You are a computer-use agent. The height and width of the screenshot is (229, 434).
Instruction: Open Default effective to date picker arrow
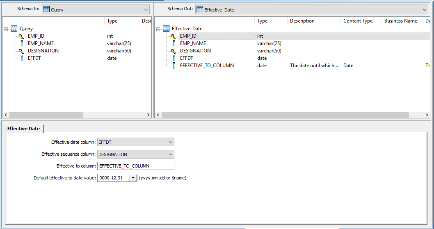tap(133, 178)
